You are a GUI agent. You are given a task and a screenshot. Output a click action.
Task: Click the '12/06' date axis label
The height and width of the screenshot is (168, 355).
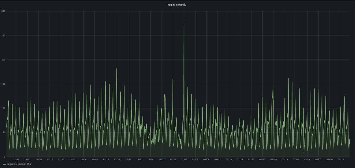point(84,159)
